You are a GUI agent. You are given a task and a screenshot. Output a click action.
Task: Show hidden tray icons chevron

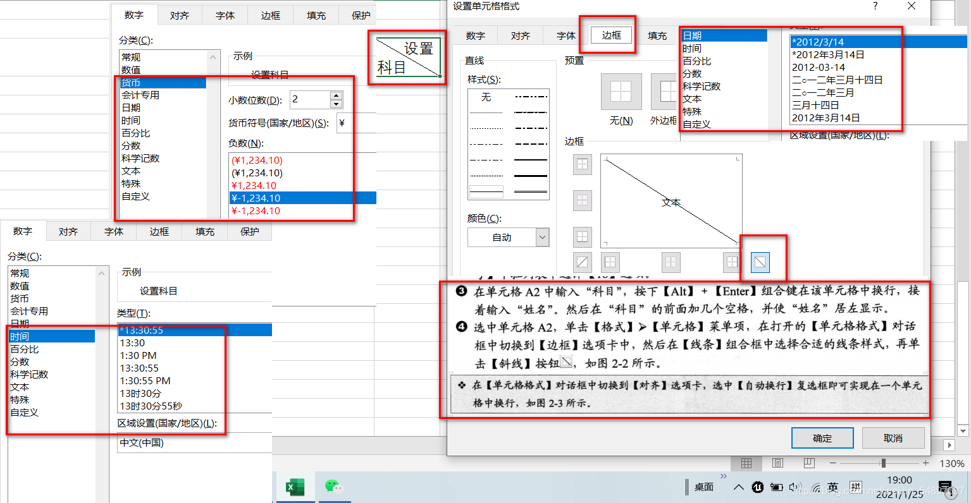pos(738,487)
